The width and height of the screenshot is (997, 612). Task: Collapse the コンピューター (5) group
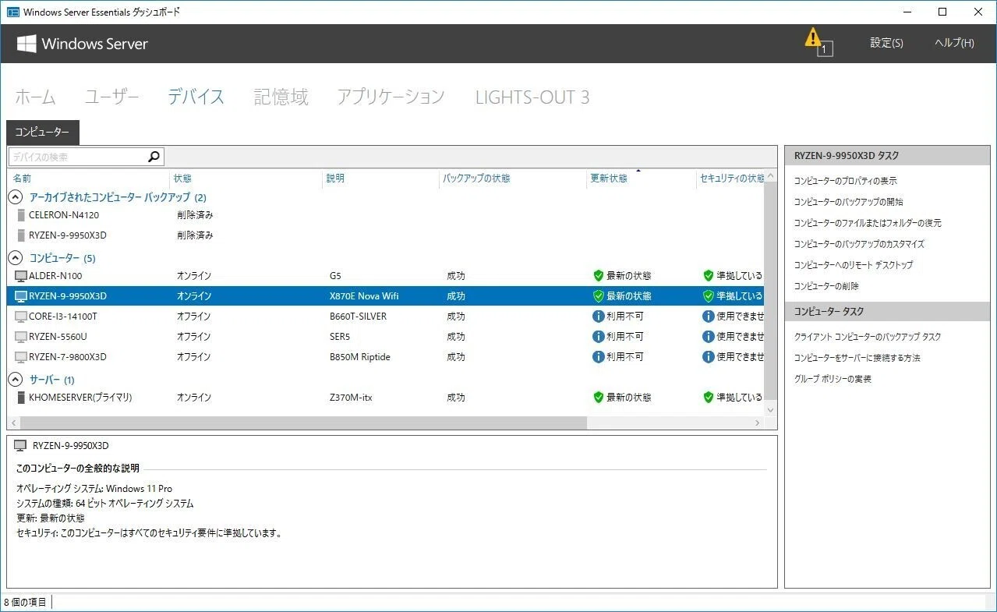pyautogui.click(x=15, y=258)
